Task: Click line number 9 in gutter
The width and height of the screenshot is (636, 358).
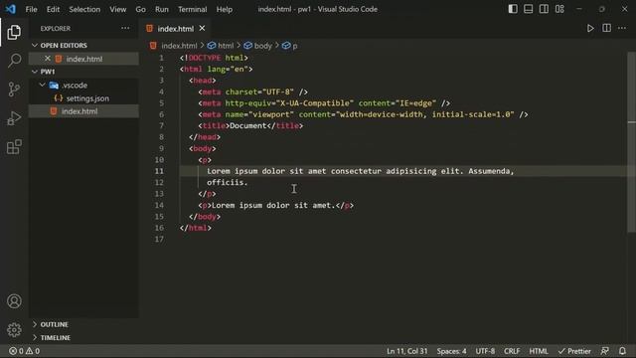Action: 161,148
